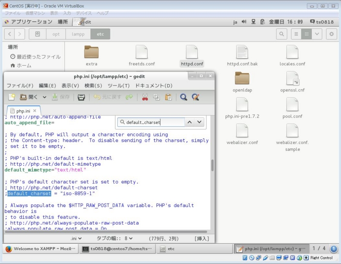Select pool.conf file
The width and height of the screenshot is (341, 264).
click(292, 108)
